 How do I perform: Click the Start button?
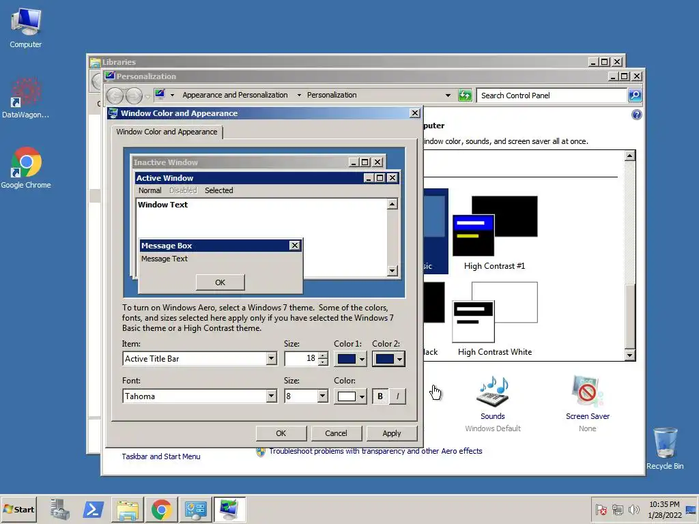[x=18, y=509]
